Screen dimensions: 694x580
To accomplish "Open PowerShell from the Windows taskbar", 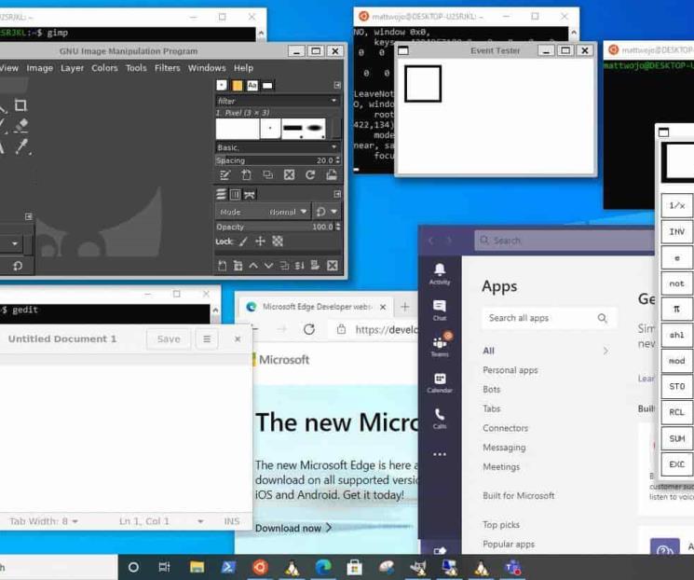I will (228, 568).
